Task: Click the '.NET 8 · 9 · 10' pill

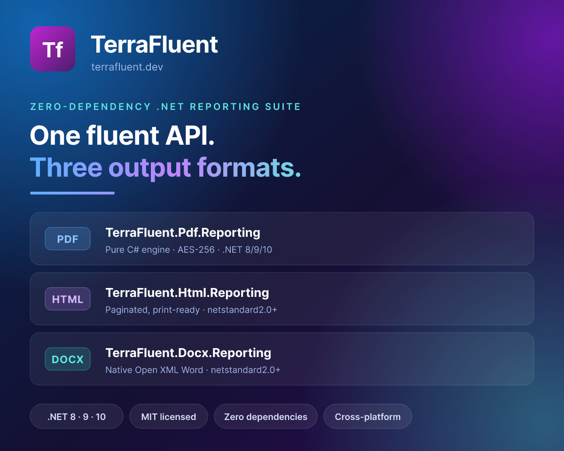Action: click(x=77, y=416)
